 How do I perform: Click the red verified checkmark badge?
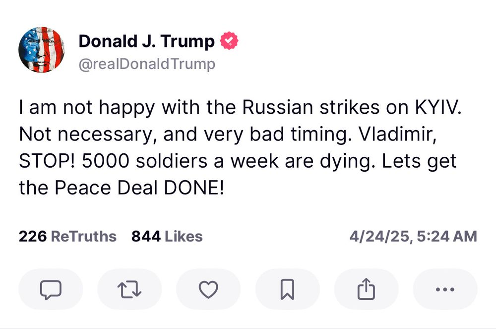tap(229, 41)
